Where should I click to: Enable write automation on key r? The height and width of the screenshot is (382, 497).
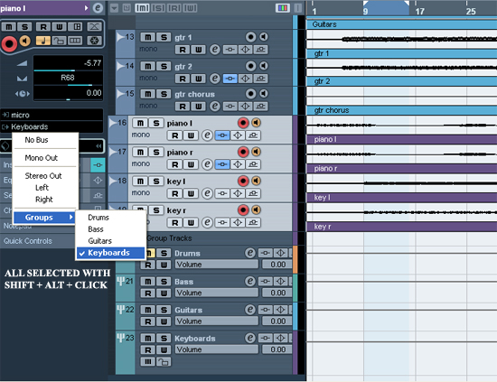tap(191, 222)
